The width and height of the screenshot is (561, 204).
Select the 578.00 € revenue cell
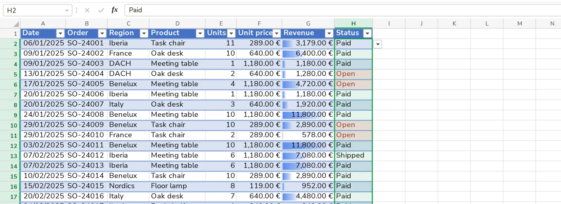pyautogui.click(x=308, y=135)
